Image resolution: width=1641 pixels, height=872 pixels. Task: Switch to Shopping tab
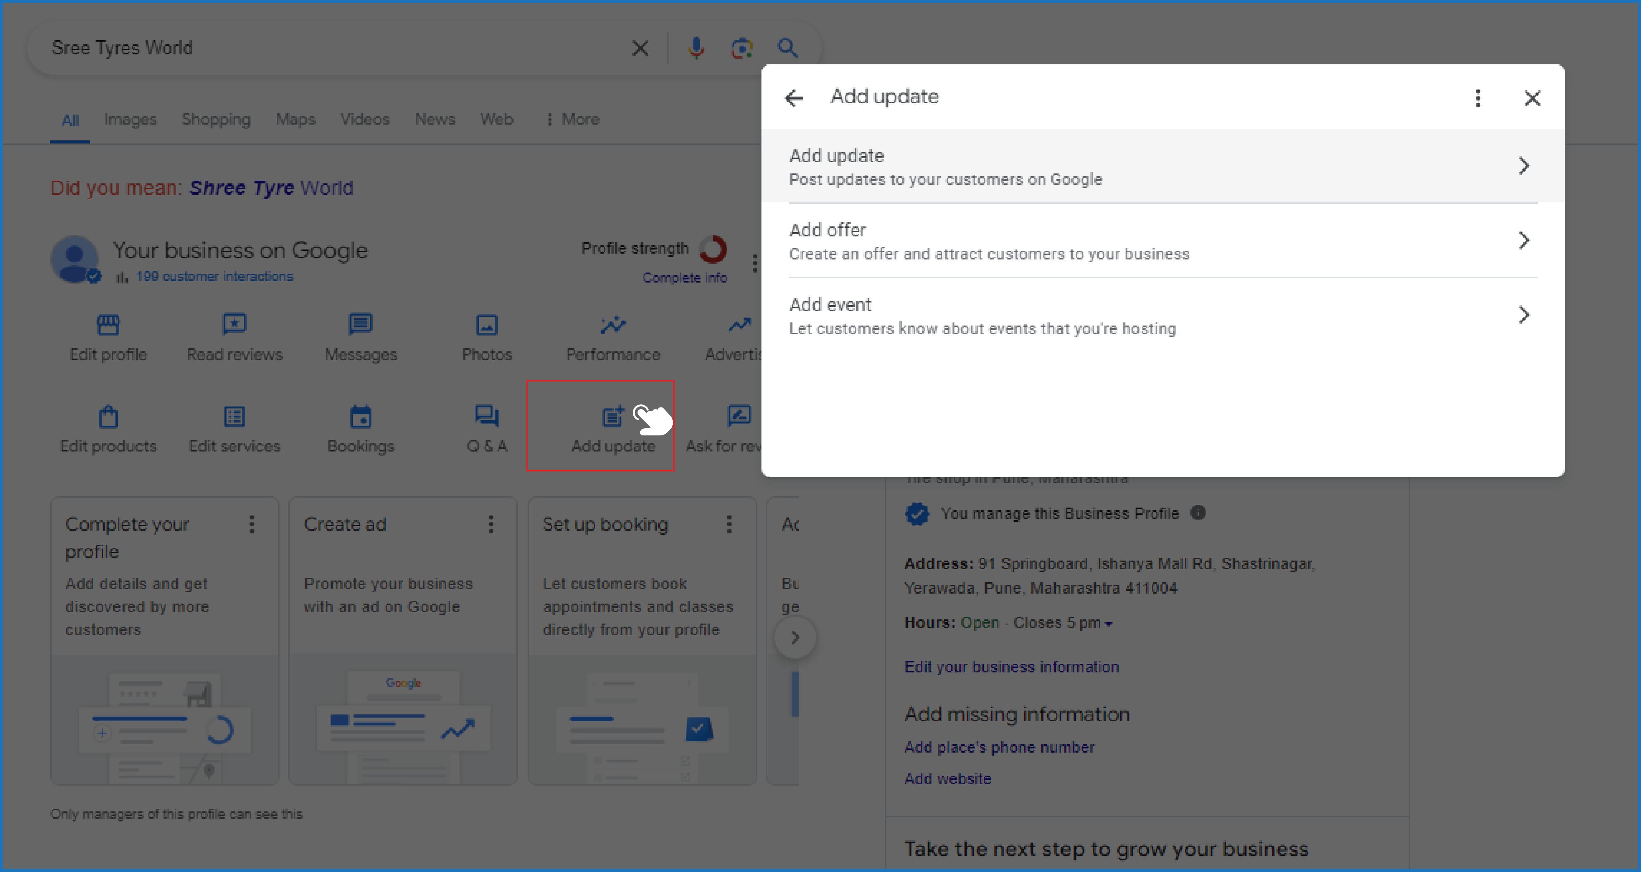[216, 119]
